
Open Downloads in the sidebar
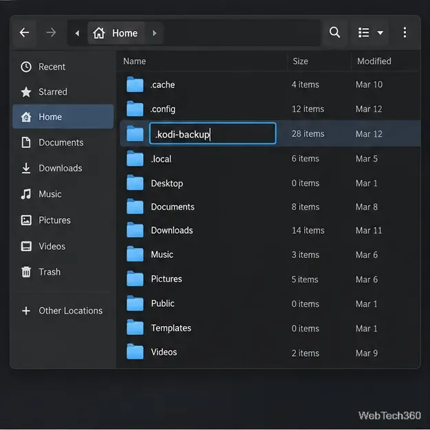coord(63,168)
